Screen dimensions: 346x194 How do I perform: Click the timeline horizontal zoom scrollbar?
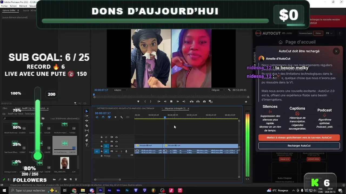(107, 179)
